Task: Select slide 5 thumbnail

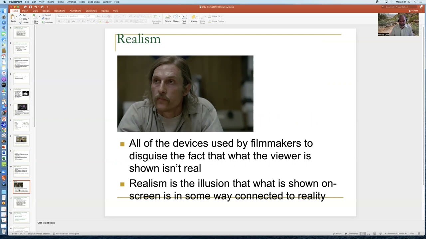Action: pos(21,94)
